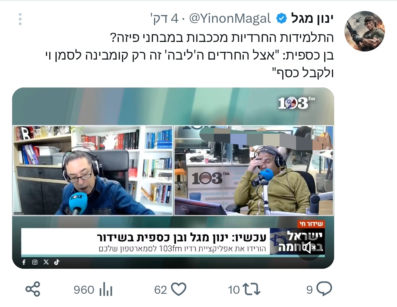Open the Rambo-style profile avatar
The width and height of the screenshot is (397, 307).
point(364,31)
